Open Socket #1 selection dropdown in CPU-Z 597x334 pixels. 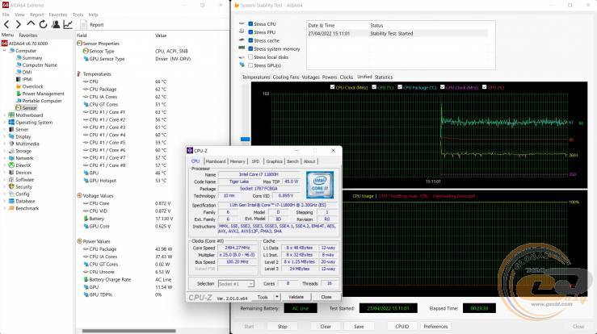pos(250,284)
